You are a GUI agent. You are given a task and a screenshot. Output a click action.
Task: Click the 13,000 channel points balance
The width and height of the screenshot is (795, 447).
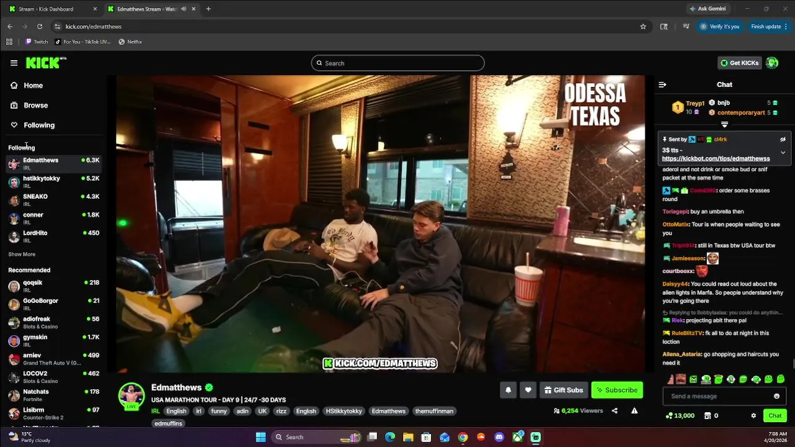click(680, 415)
